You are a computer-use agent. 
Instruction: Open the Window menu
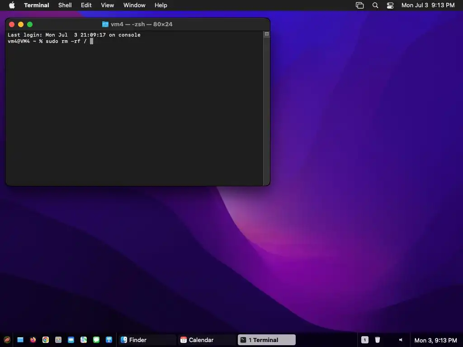(x=134, y=5)
